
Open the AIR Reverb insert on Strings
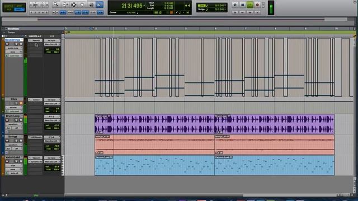[35, 137]
